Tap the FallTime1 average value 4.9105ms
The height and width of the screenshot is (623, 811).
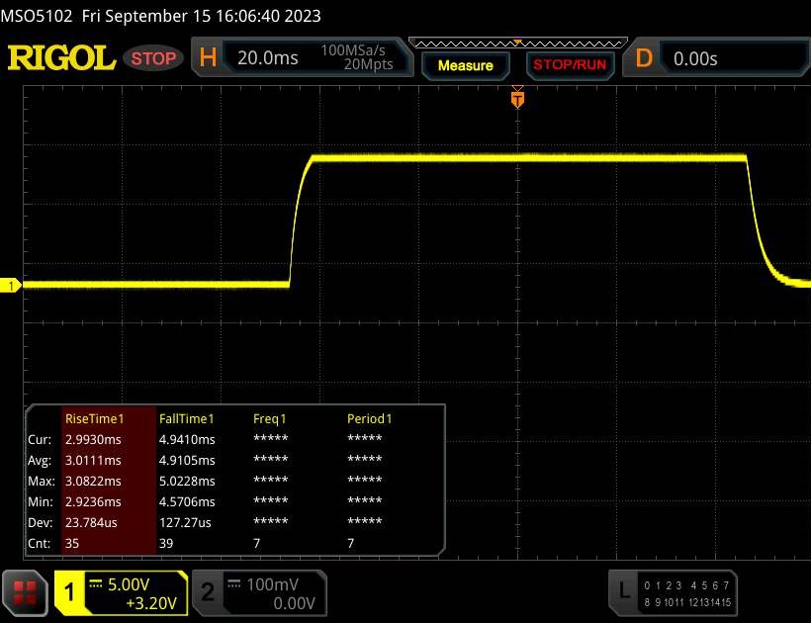[x=187, y=460]
